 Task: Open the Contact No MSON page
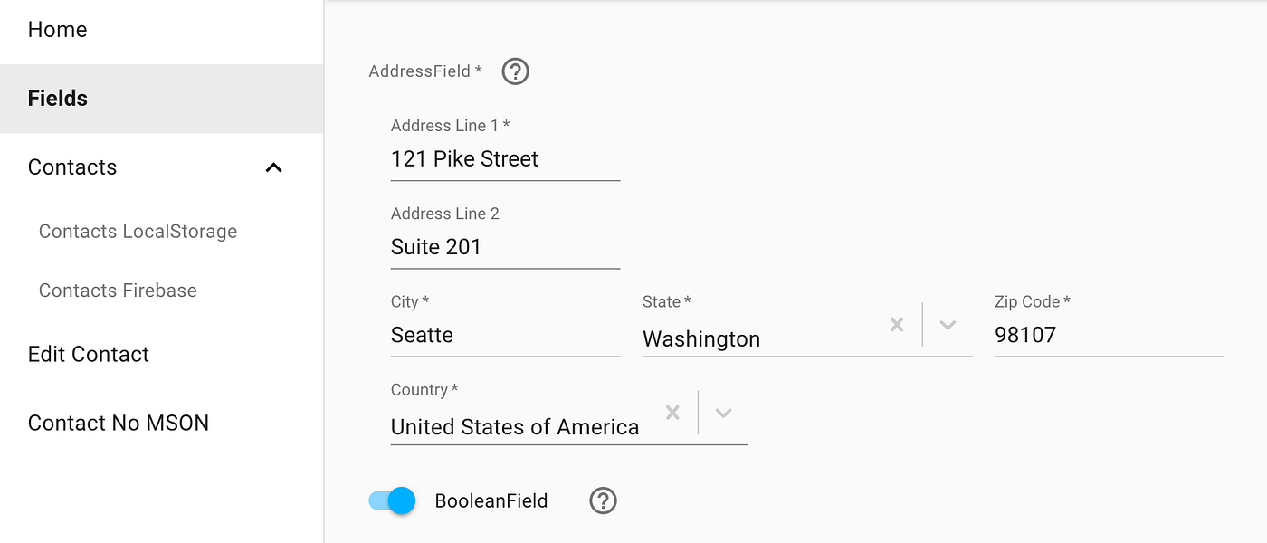pyautogui.click(x=119, y=422)
